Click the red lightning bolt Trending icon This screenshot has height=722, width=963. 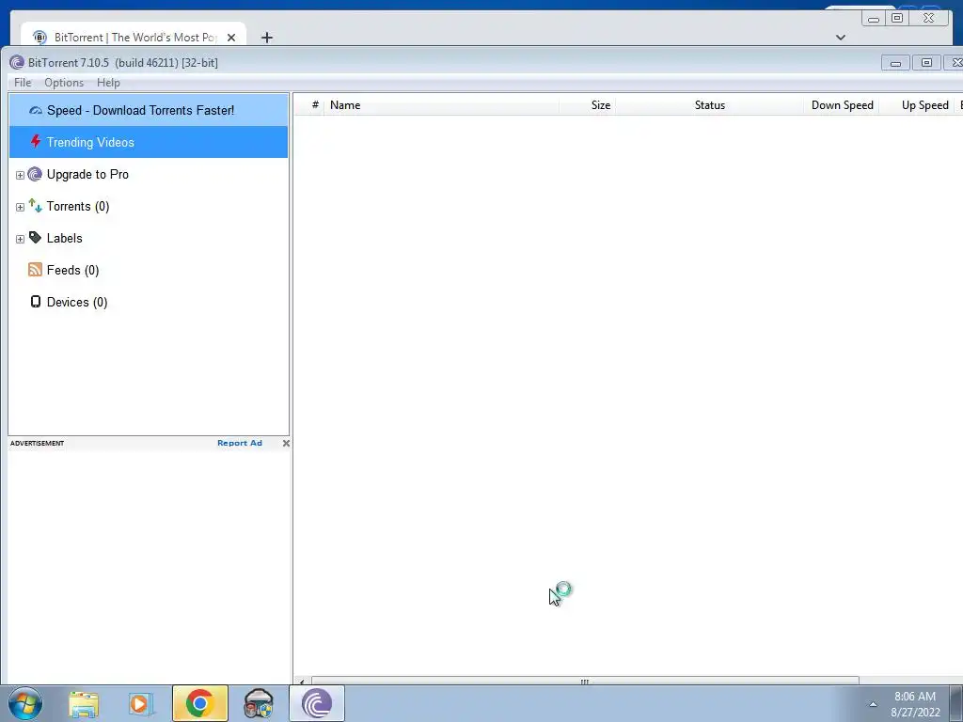coord(36,142)
